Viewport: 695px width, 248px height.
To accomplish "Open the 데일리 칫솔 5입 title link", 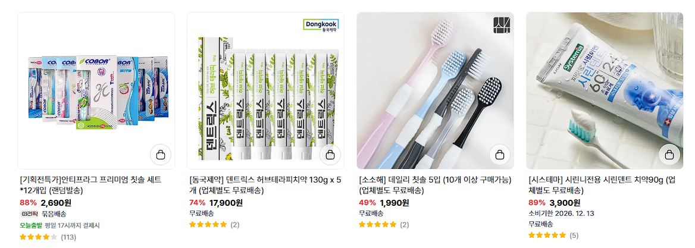I will 435,185.
